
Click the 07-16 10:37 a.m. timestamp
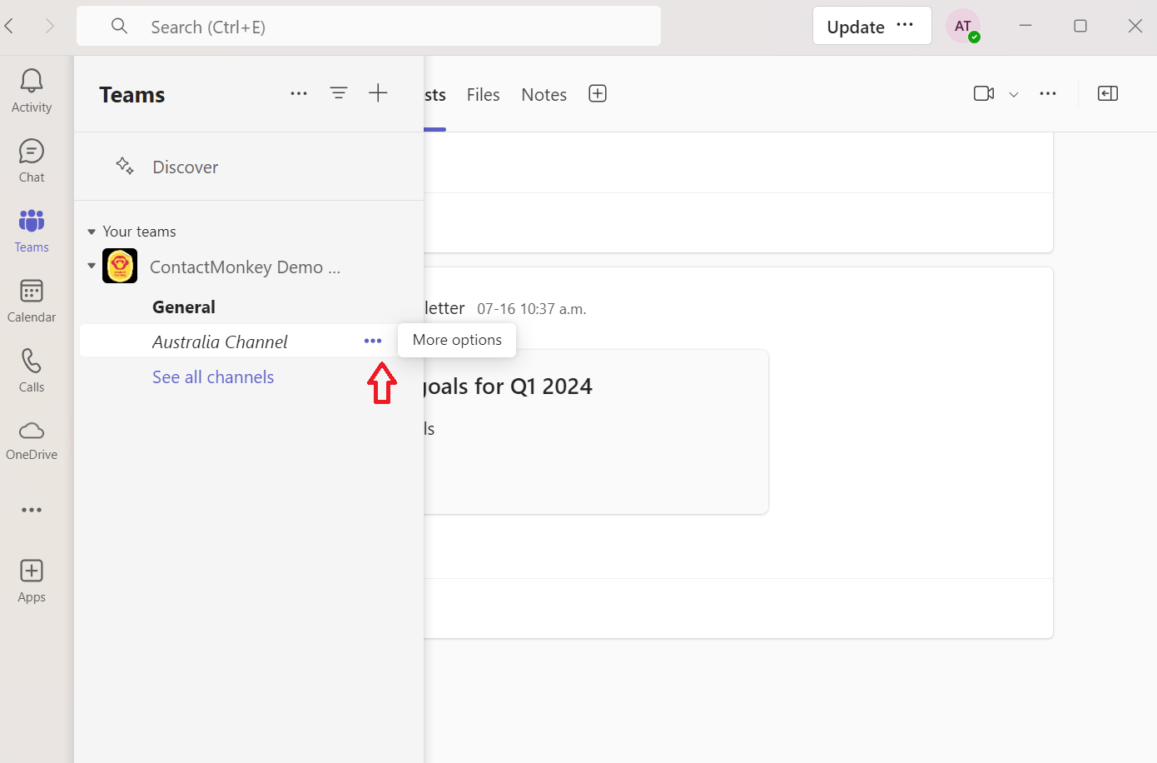coord(532,309)
